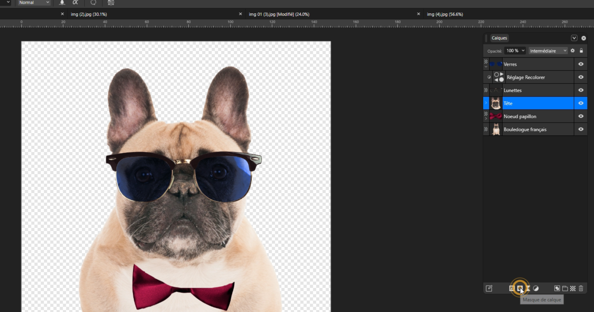Hide the Verres layer
Image resolution: width=594 pixels, height=312 pixels.
581,64
